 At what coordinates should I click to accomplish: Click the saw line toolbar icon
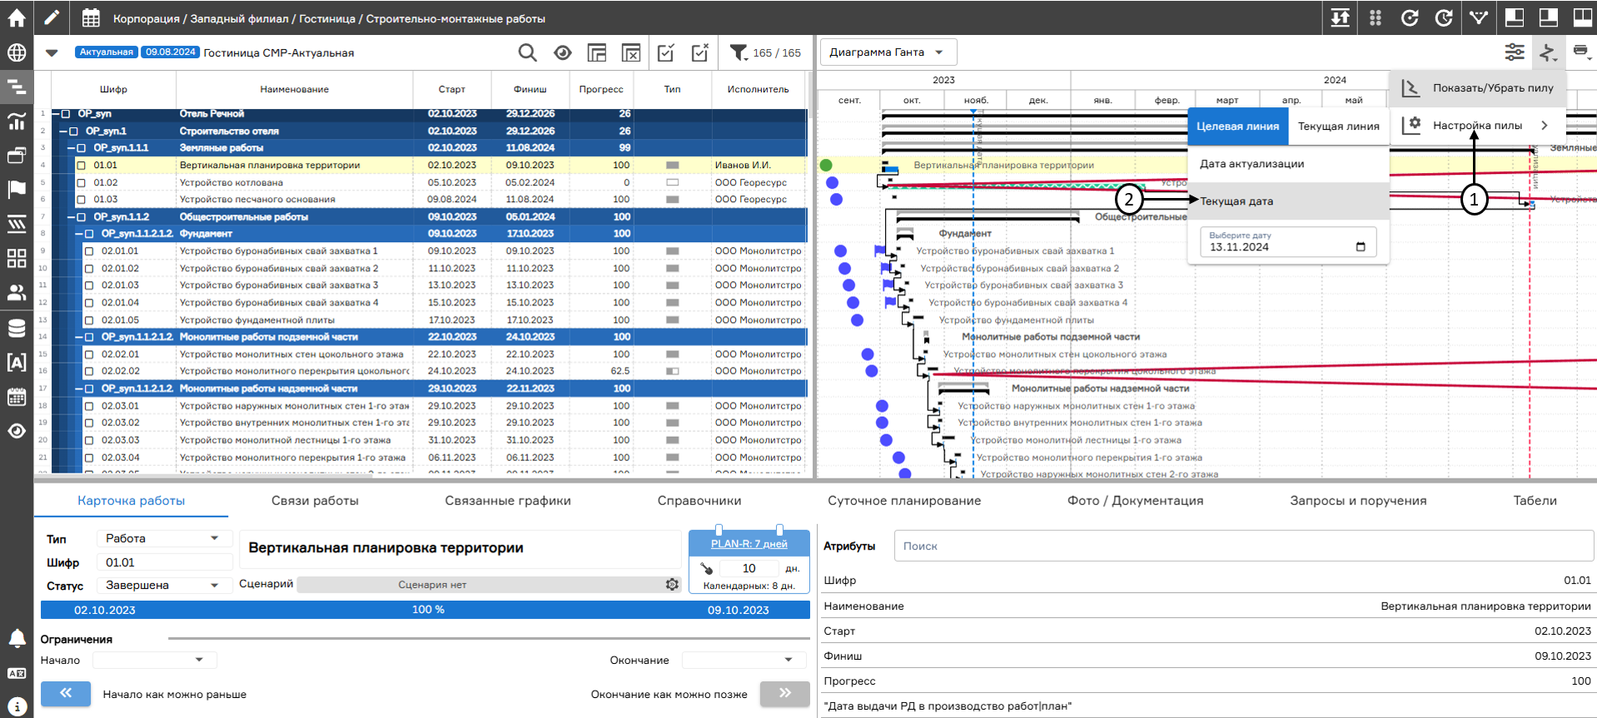(1548, 52)
